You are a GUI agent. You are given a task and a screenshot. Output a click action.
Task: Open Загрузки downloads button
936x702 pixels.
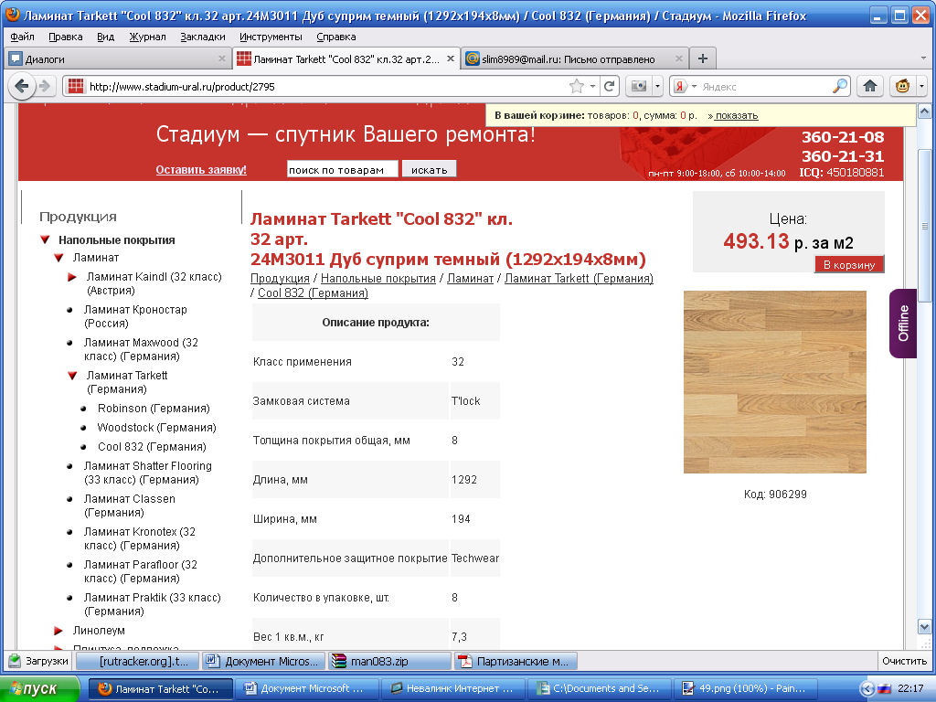(38, 661)
